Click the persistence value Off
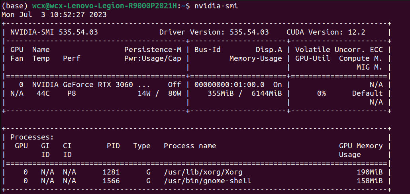 click(175, 85)
